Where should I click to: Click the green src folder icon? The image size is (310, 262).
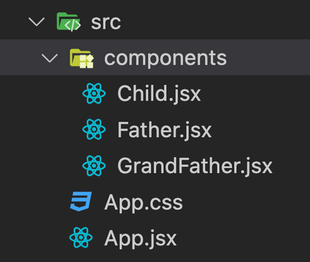tap(68, 21)
